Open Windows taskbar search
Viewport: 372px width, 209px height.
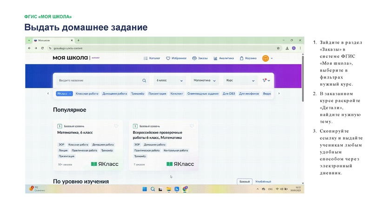pos(153,189)
